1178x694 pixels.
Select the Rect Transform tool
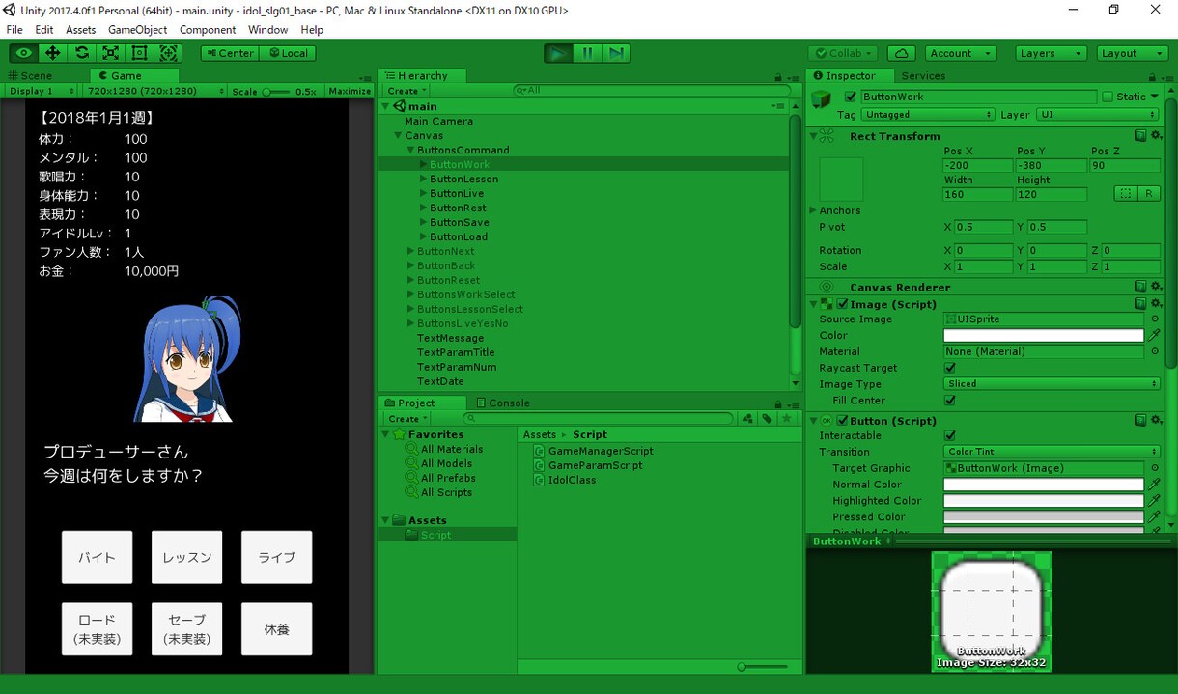pos(140,53)
